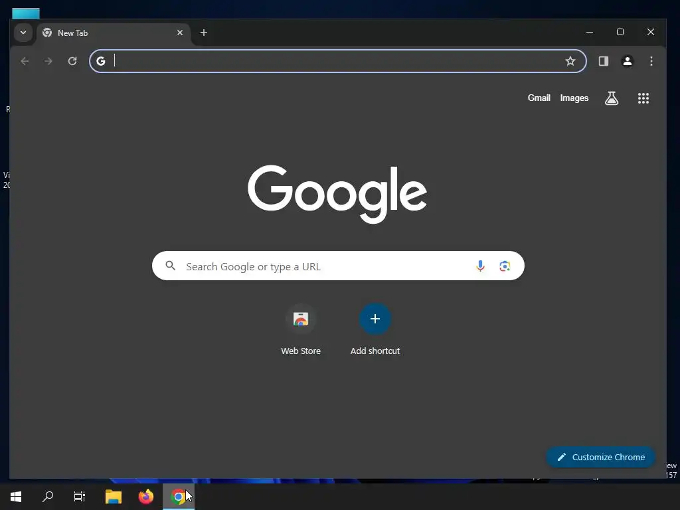Viewport: 680px width, 510px height.
Task: Add a shortcut with plus tile
Action: click(375, 329)
